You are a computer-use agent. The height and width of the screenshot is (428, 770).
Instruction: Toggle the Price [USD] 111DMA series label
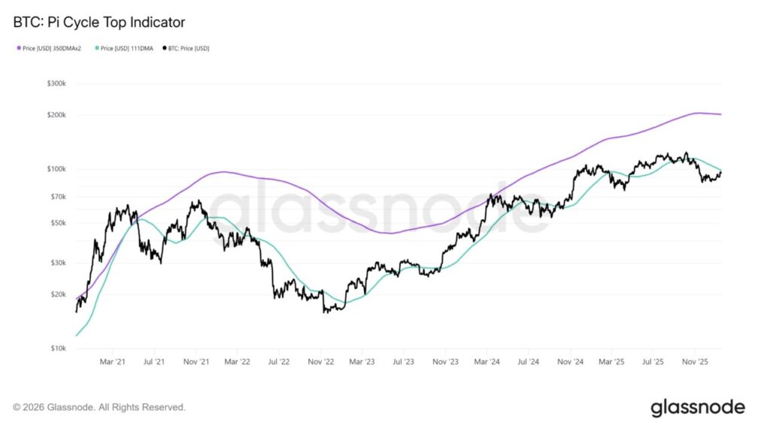(127, 48)
